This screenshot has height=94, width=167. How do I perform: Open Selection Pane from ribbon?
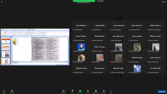(31, 33)
